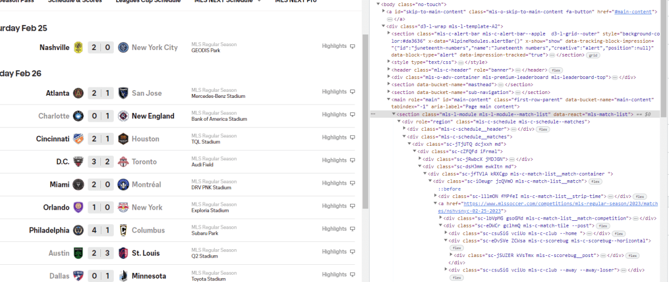The height and width of the screenshot is (282, 669).
Task: Expand the mls-c-club --home div
Action: (x=445, y=234)
